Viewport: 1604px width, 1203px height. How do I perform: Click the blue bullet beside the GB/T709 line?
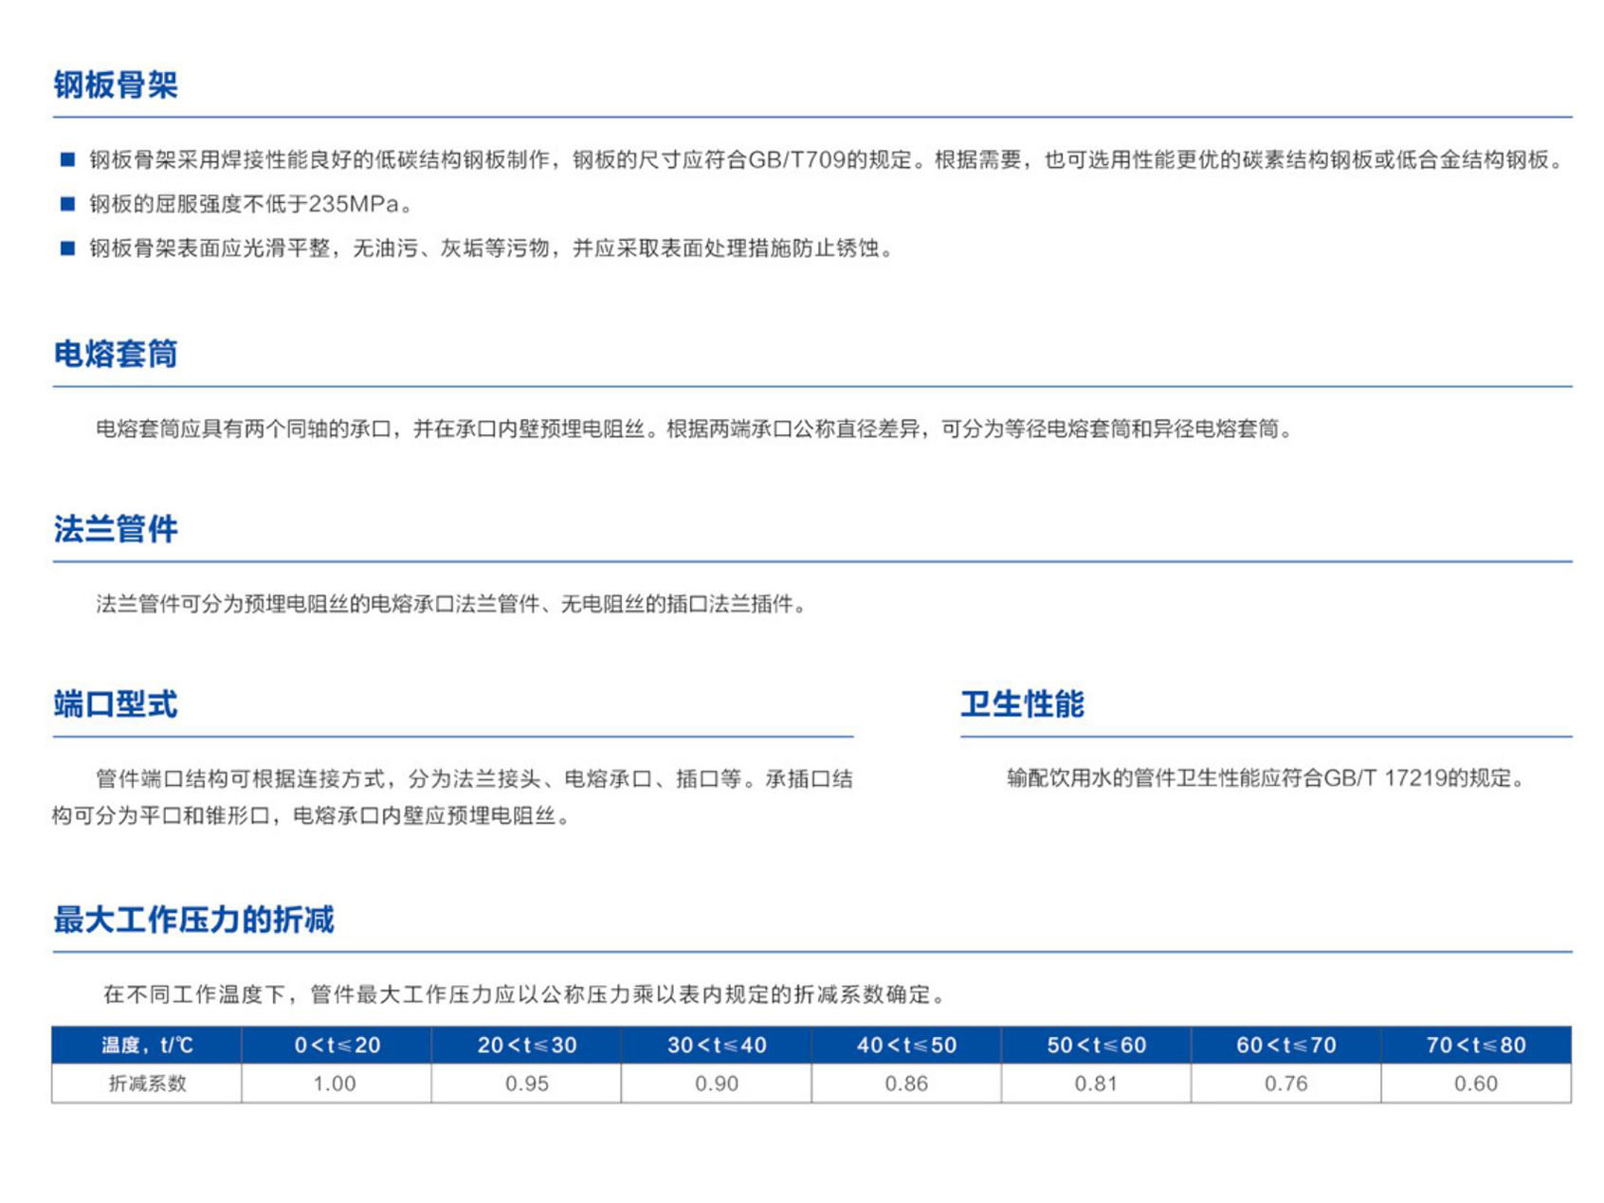pyautogui.click(x=67, y=159)
